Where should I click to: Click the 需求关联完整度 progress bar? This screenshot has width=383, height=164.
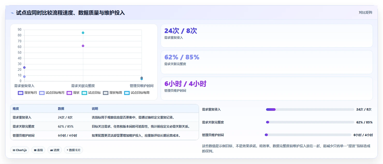coord(310,122)
